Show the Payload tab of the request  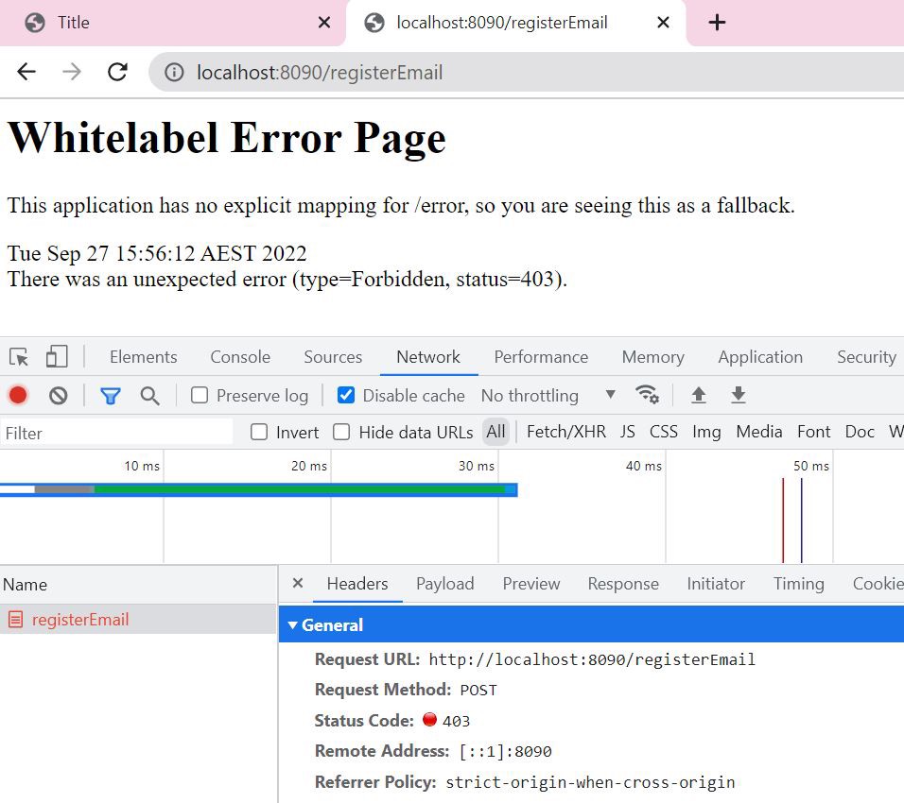445,584
